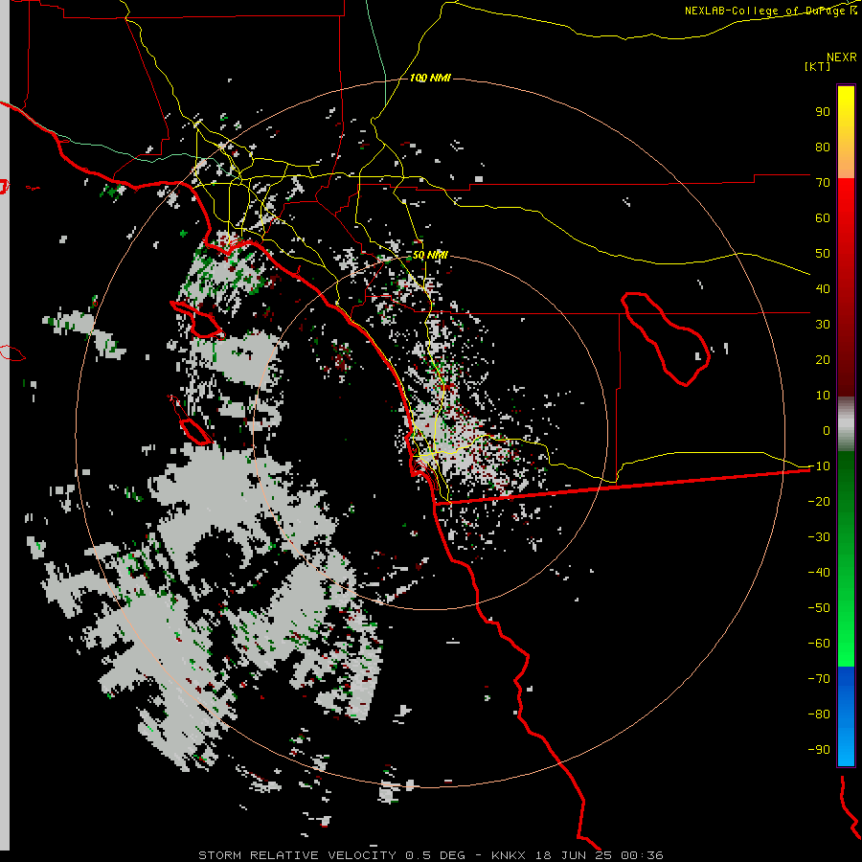Viewport: 862px width, 862px height.
Task: Click the -30 value on the velocity scale
Action: pyautogui.click(x=819, y=537)
